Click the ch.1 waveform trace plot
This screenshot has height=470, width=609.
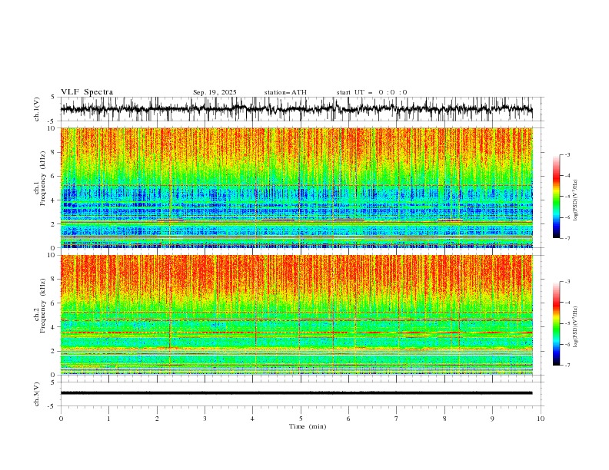click(x=296, y=109)
